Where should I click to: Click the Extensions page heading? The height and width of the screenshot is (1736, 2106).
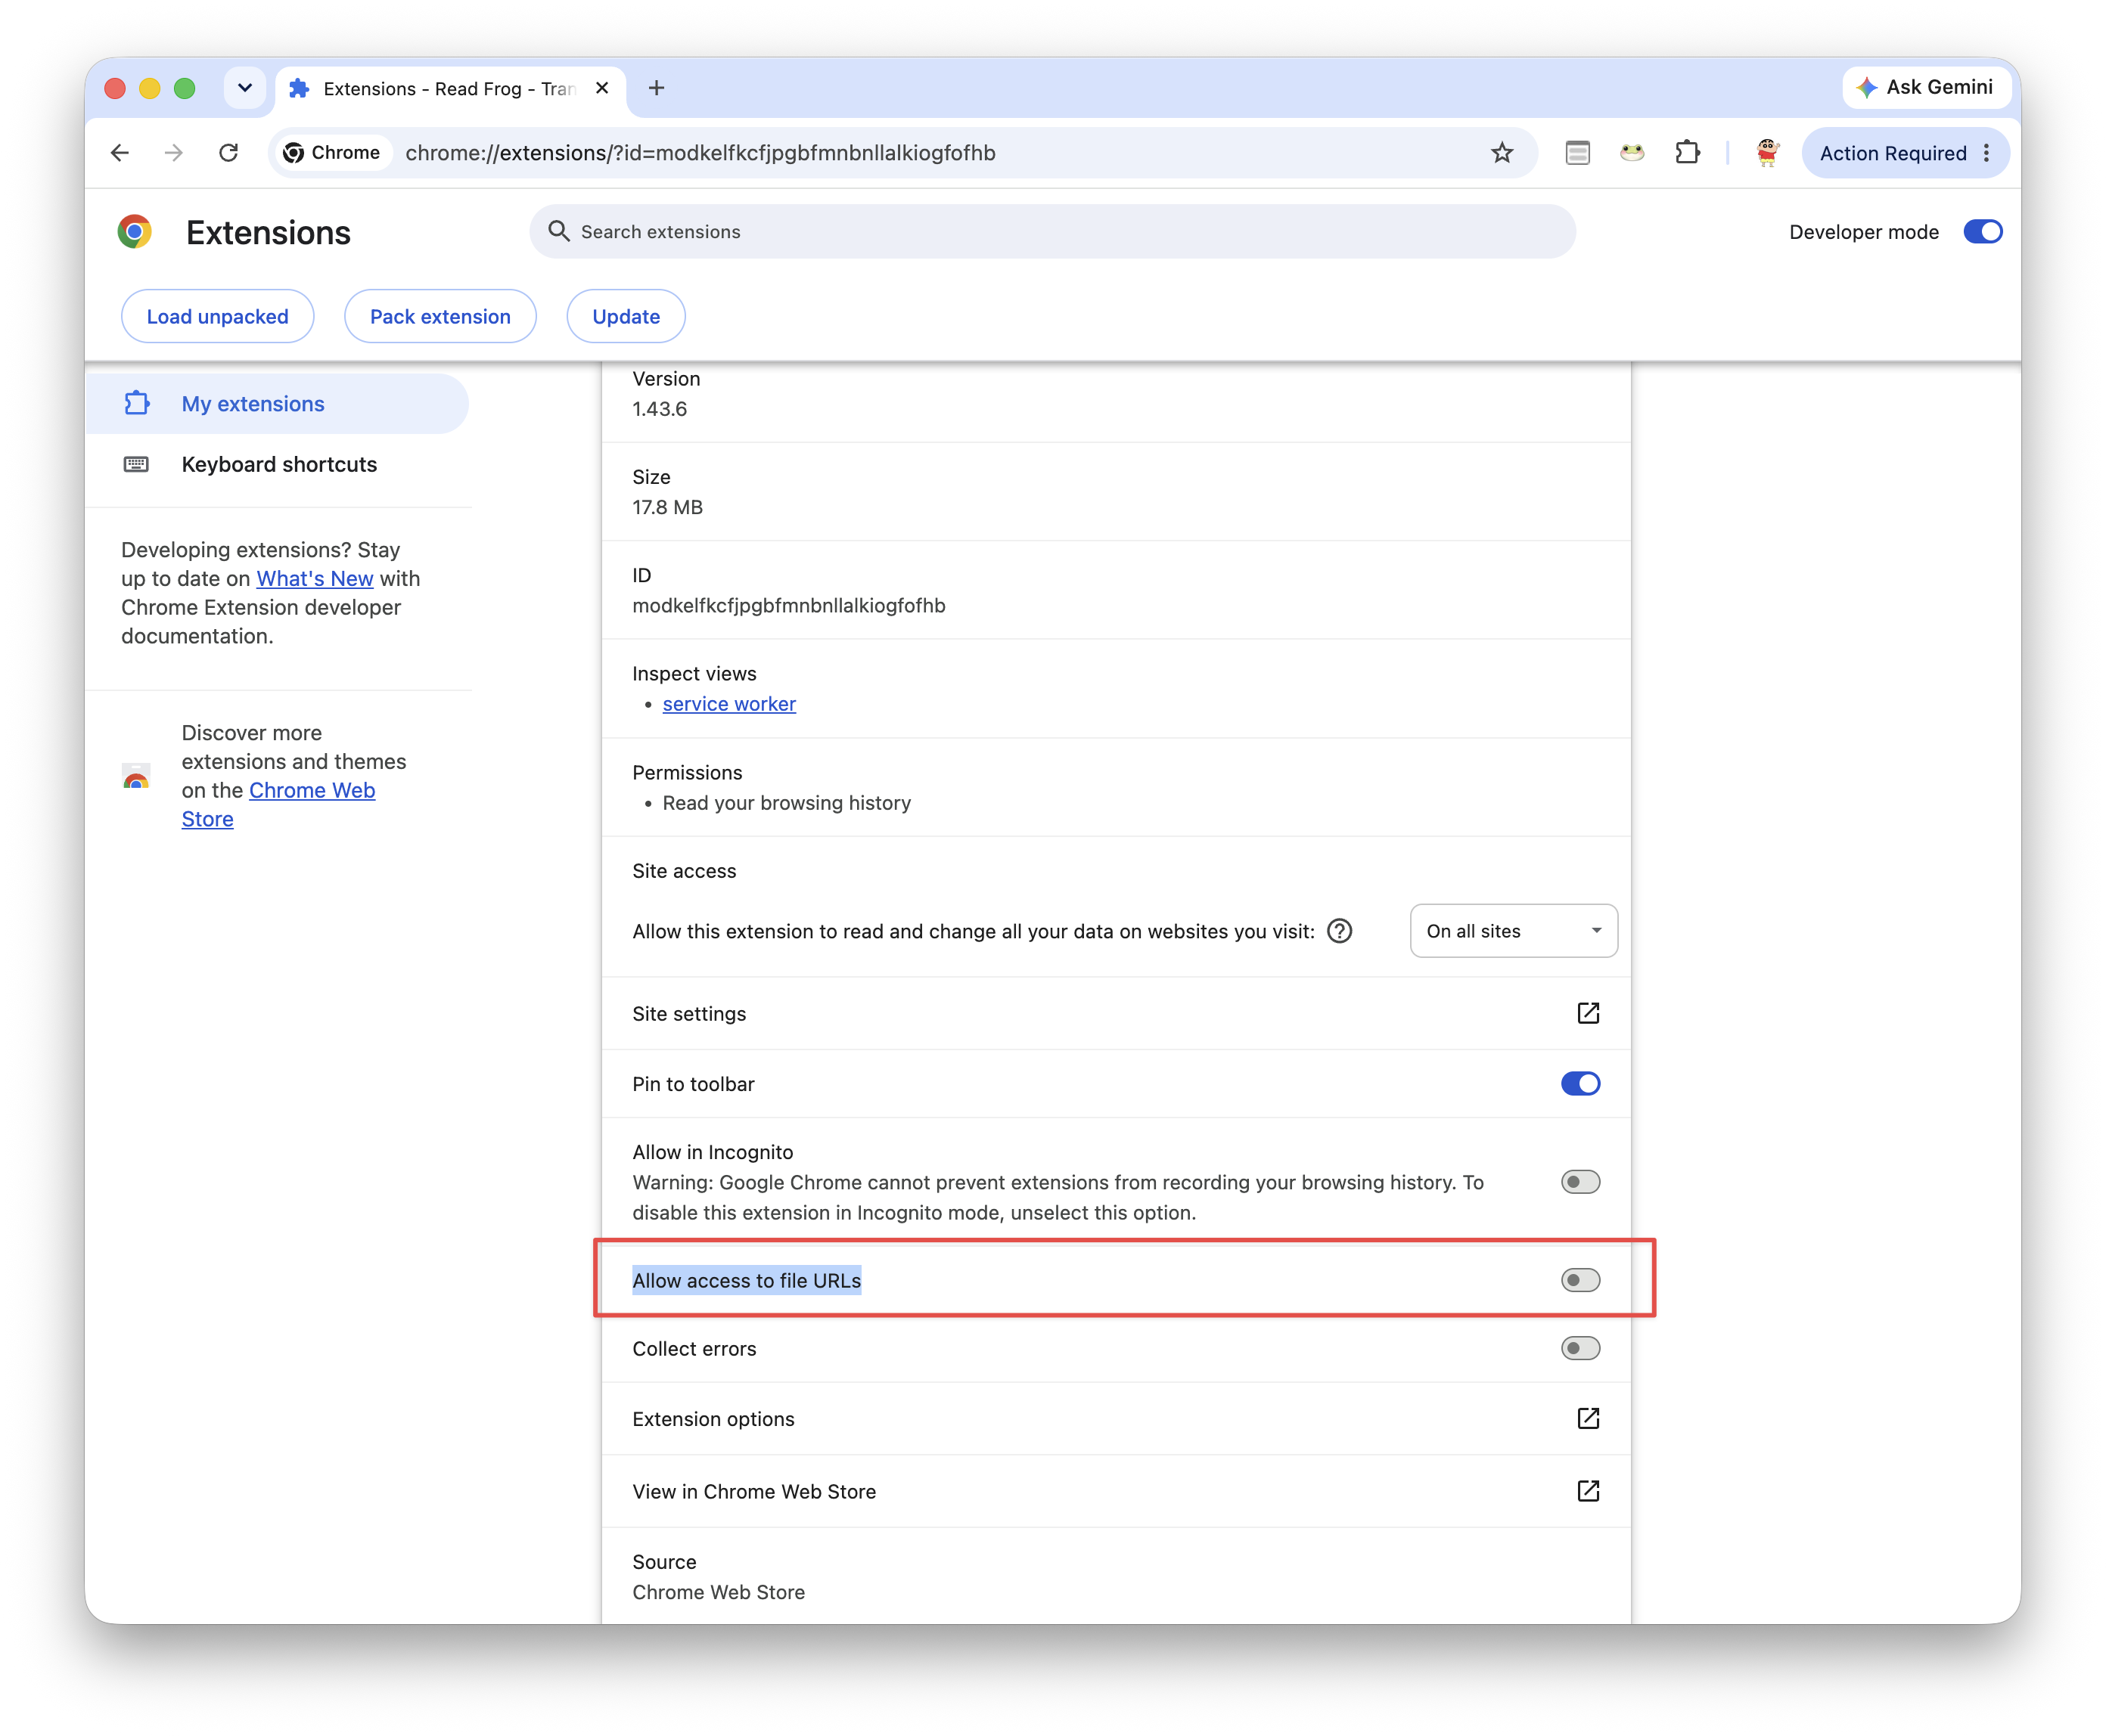point(268,232)
